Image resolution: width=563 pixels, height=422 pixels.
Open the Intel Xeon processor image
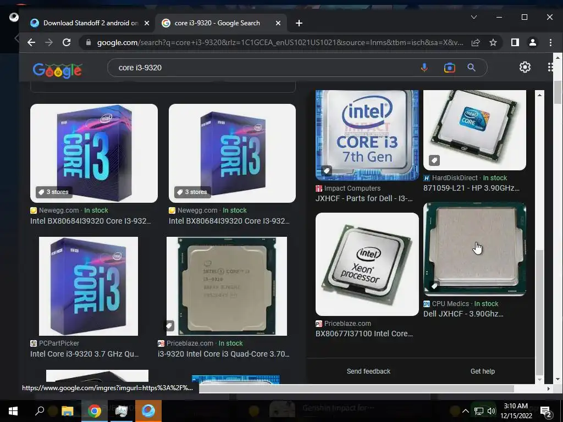pos(367,264)
